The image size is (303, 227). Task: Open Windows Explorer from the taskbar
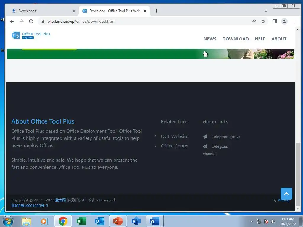pos(26,221)
